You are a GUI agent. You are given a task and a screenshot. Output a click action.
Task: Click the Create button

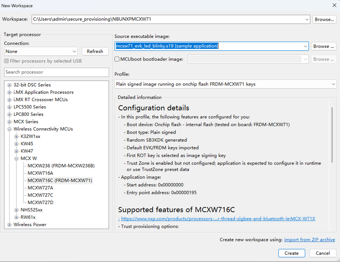[x=292, y=253]
